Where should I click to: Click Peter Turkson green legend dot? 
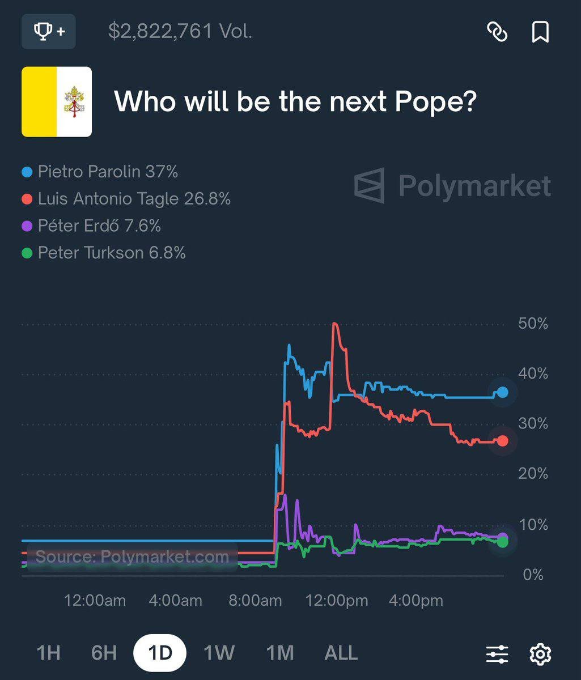pyautogui.click(x=27, y=253)
